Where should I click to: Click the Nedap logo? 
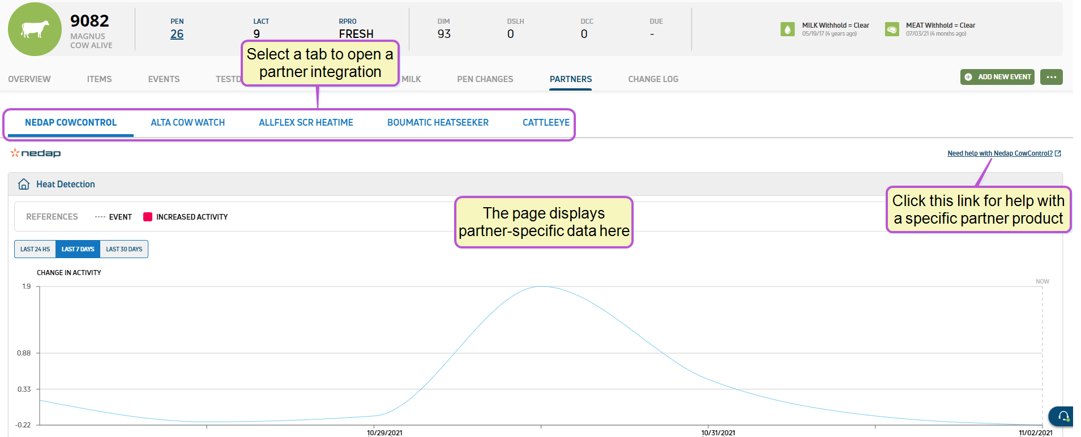[36, 153]
